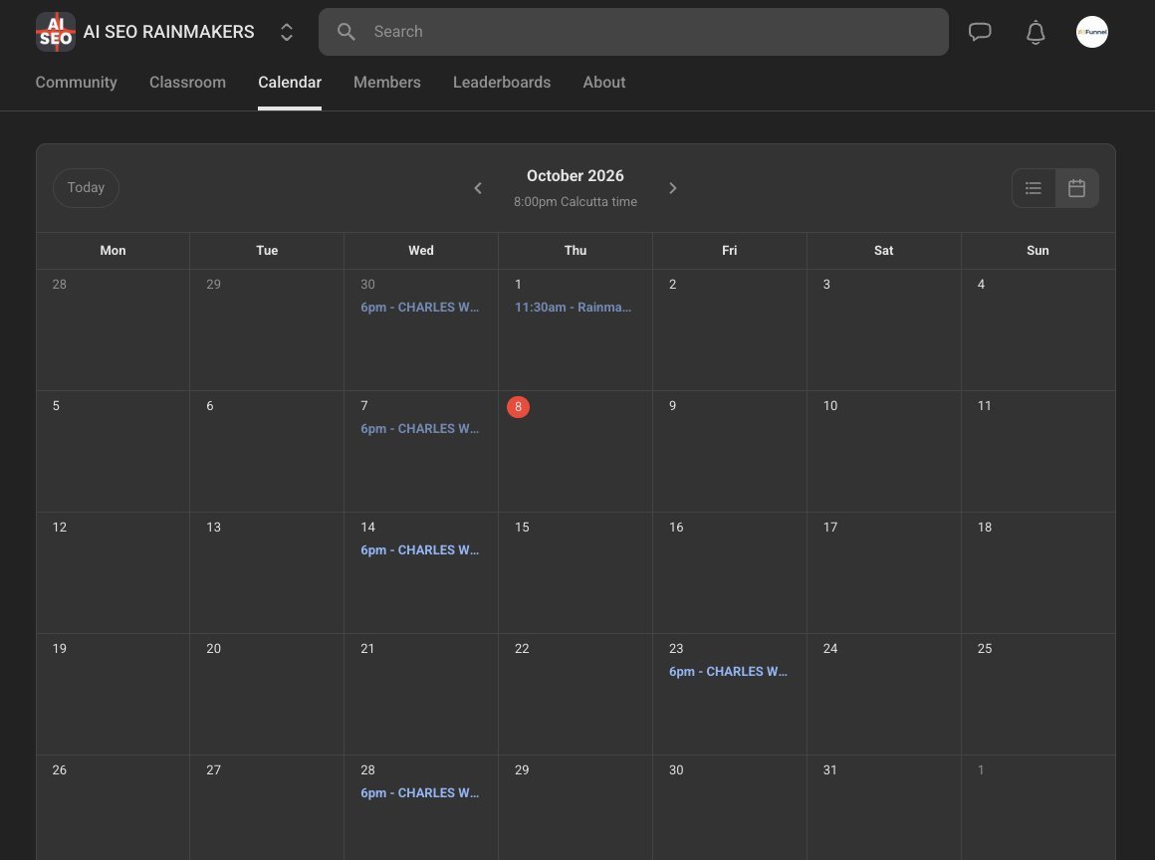Screen dimensions: 1155x860
Task: Focus the Search input field
Action: pyautogui.click(x=633, y=32)
